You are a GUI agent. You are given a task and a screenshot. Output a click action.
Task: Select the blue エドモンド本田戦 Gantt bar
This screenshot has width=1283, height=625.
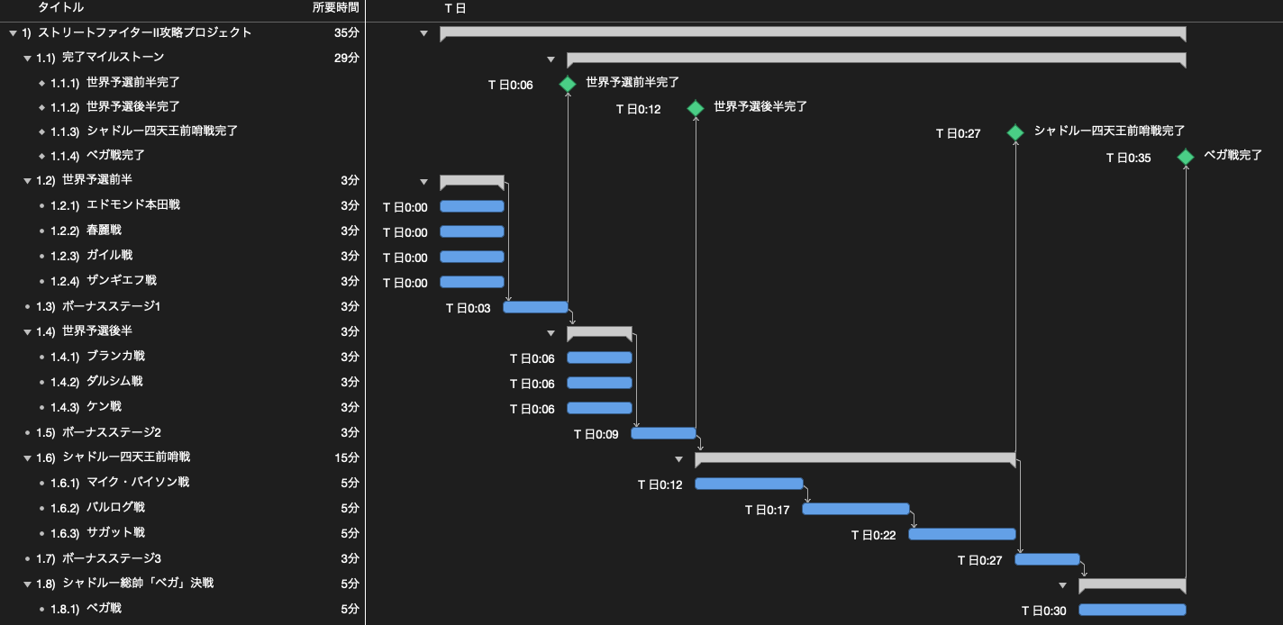(472, 206)
